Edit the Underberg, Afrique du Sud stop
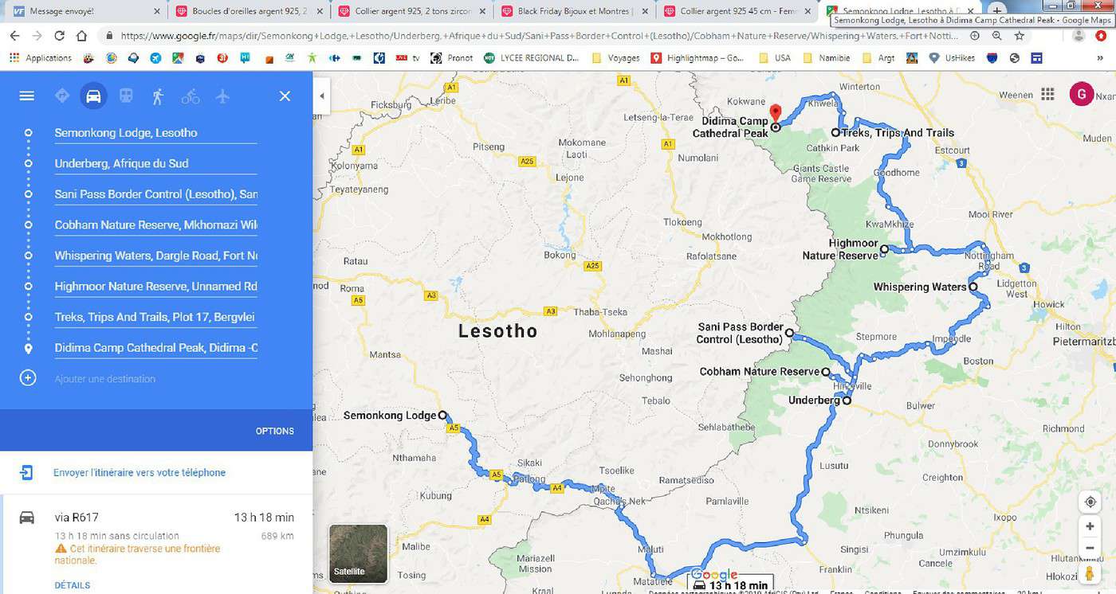The height and width of the screenshot is (594, 1116). (x=155, y=163)
